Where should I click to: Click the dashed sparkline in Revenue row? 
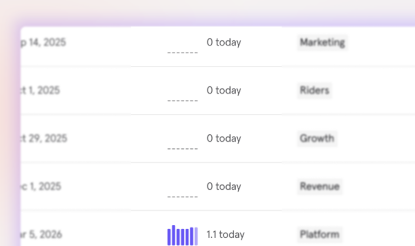pyautogui.click(x=182, y=197)
